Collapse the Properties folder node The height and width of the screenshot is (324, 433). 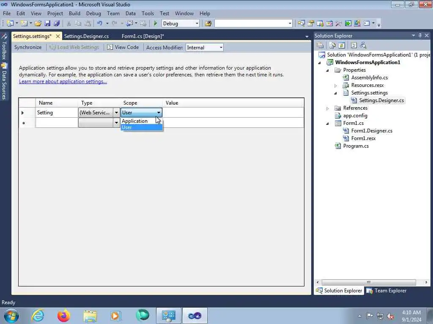pos(328,70)
